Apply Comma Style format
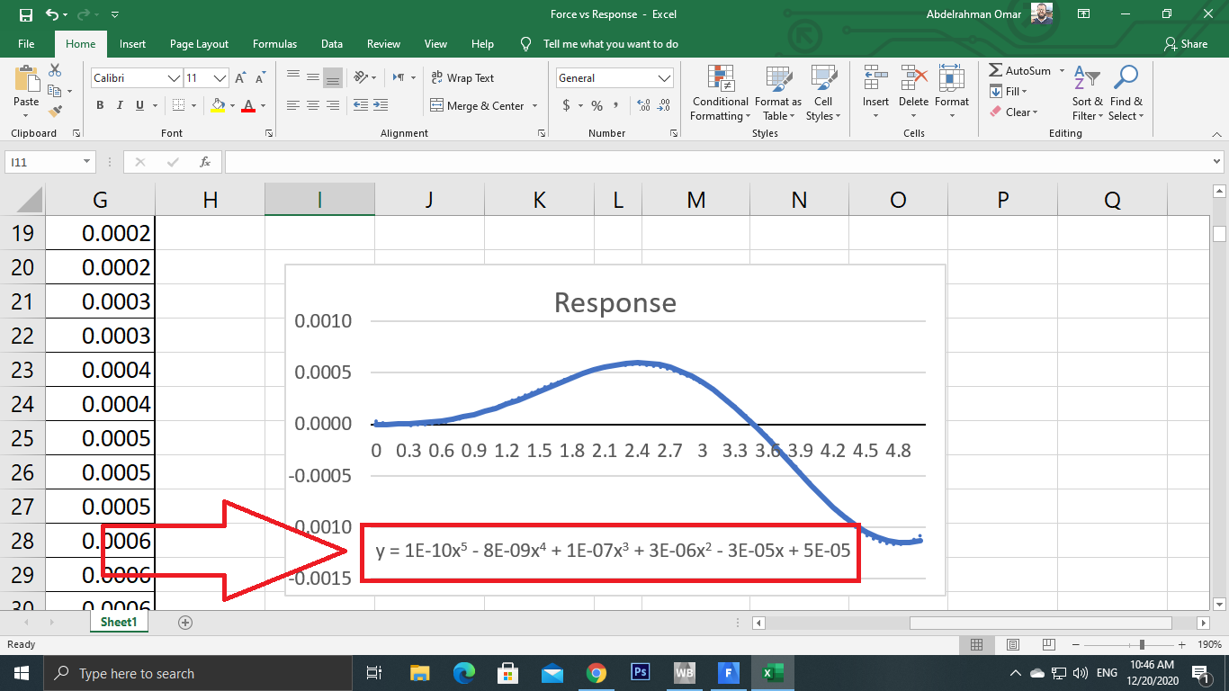The height and width of the screenshot is (691, 1229). point(616,106)
